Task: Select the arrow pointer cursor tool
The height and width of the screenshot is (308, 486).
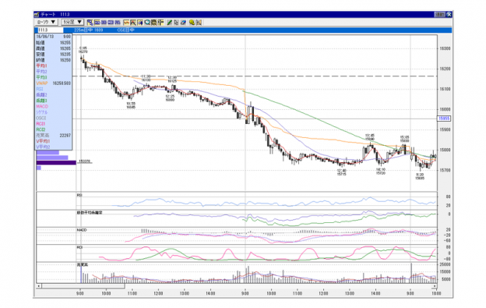Action: coord(176,23)
